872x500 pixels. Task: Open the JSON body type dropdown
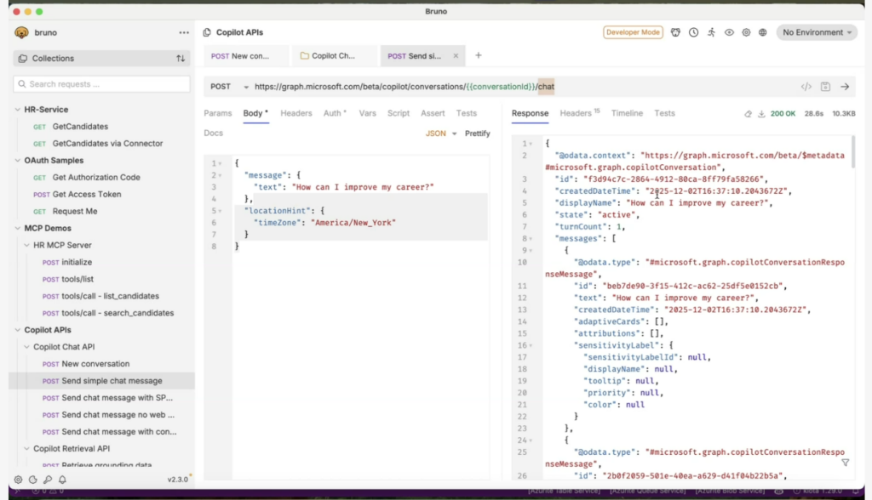[x=441, y=134]
